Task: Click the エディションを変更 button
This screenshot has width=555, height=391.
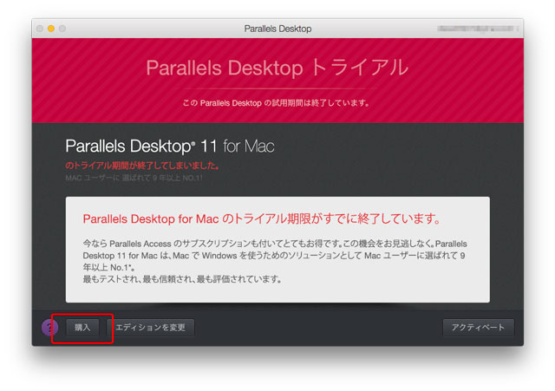Action: pos(150,328)
